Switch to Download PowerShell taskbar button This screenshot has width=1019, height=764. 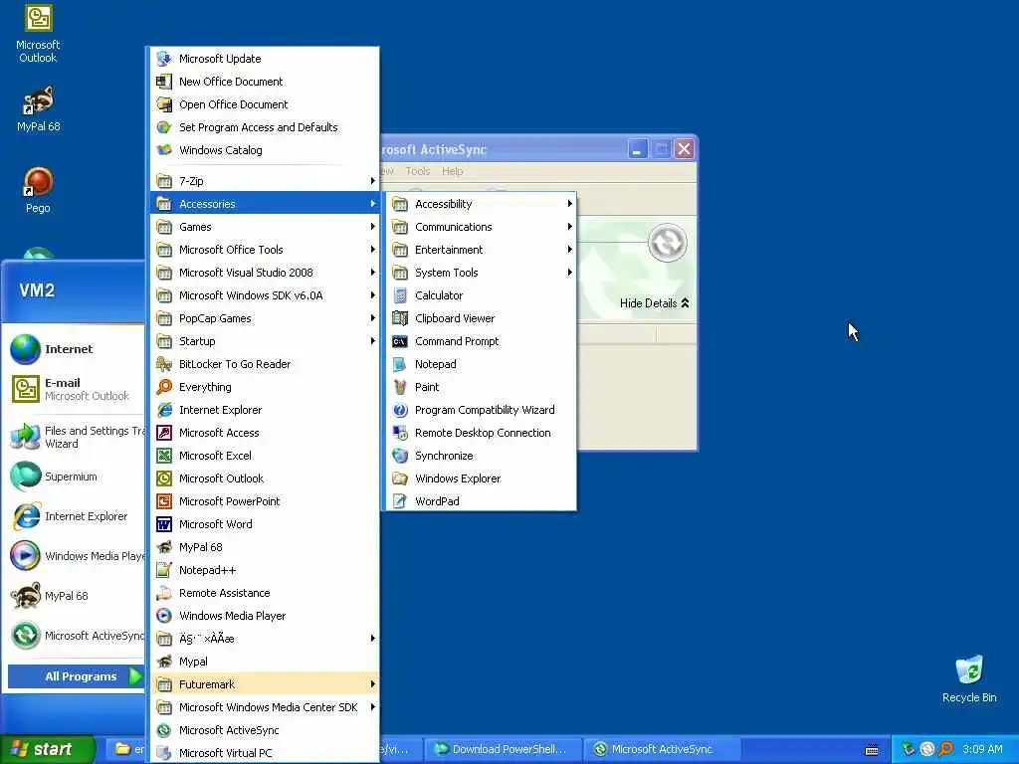click(x=503, y=749)
